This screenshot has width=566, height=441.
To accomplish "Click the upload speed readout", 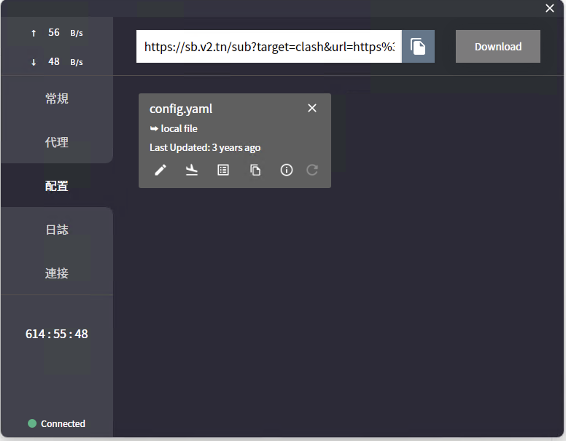I will pyautogui.click(x=57, y=33).
